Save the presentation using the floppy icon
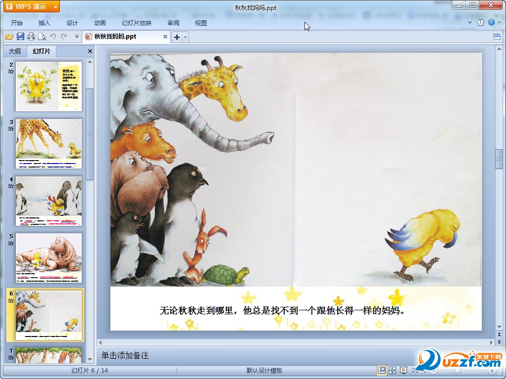This screenshot has width=506, height=379. point(20,37)
